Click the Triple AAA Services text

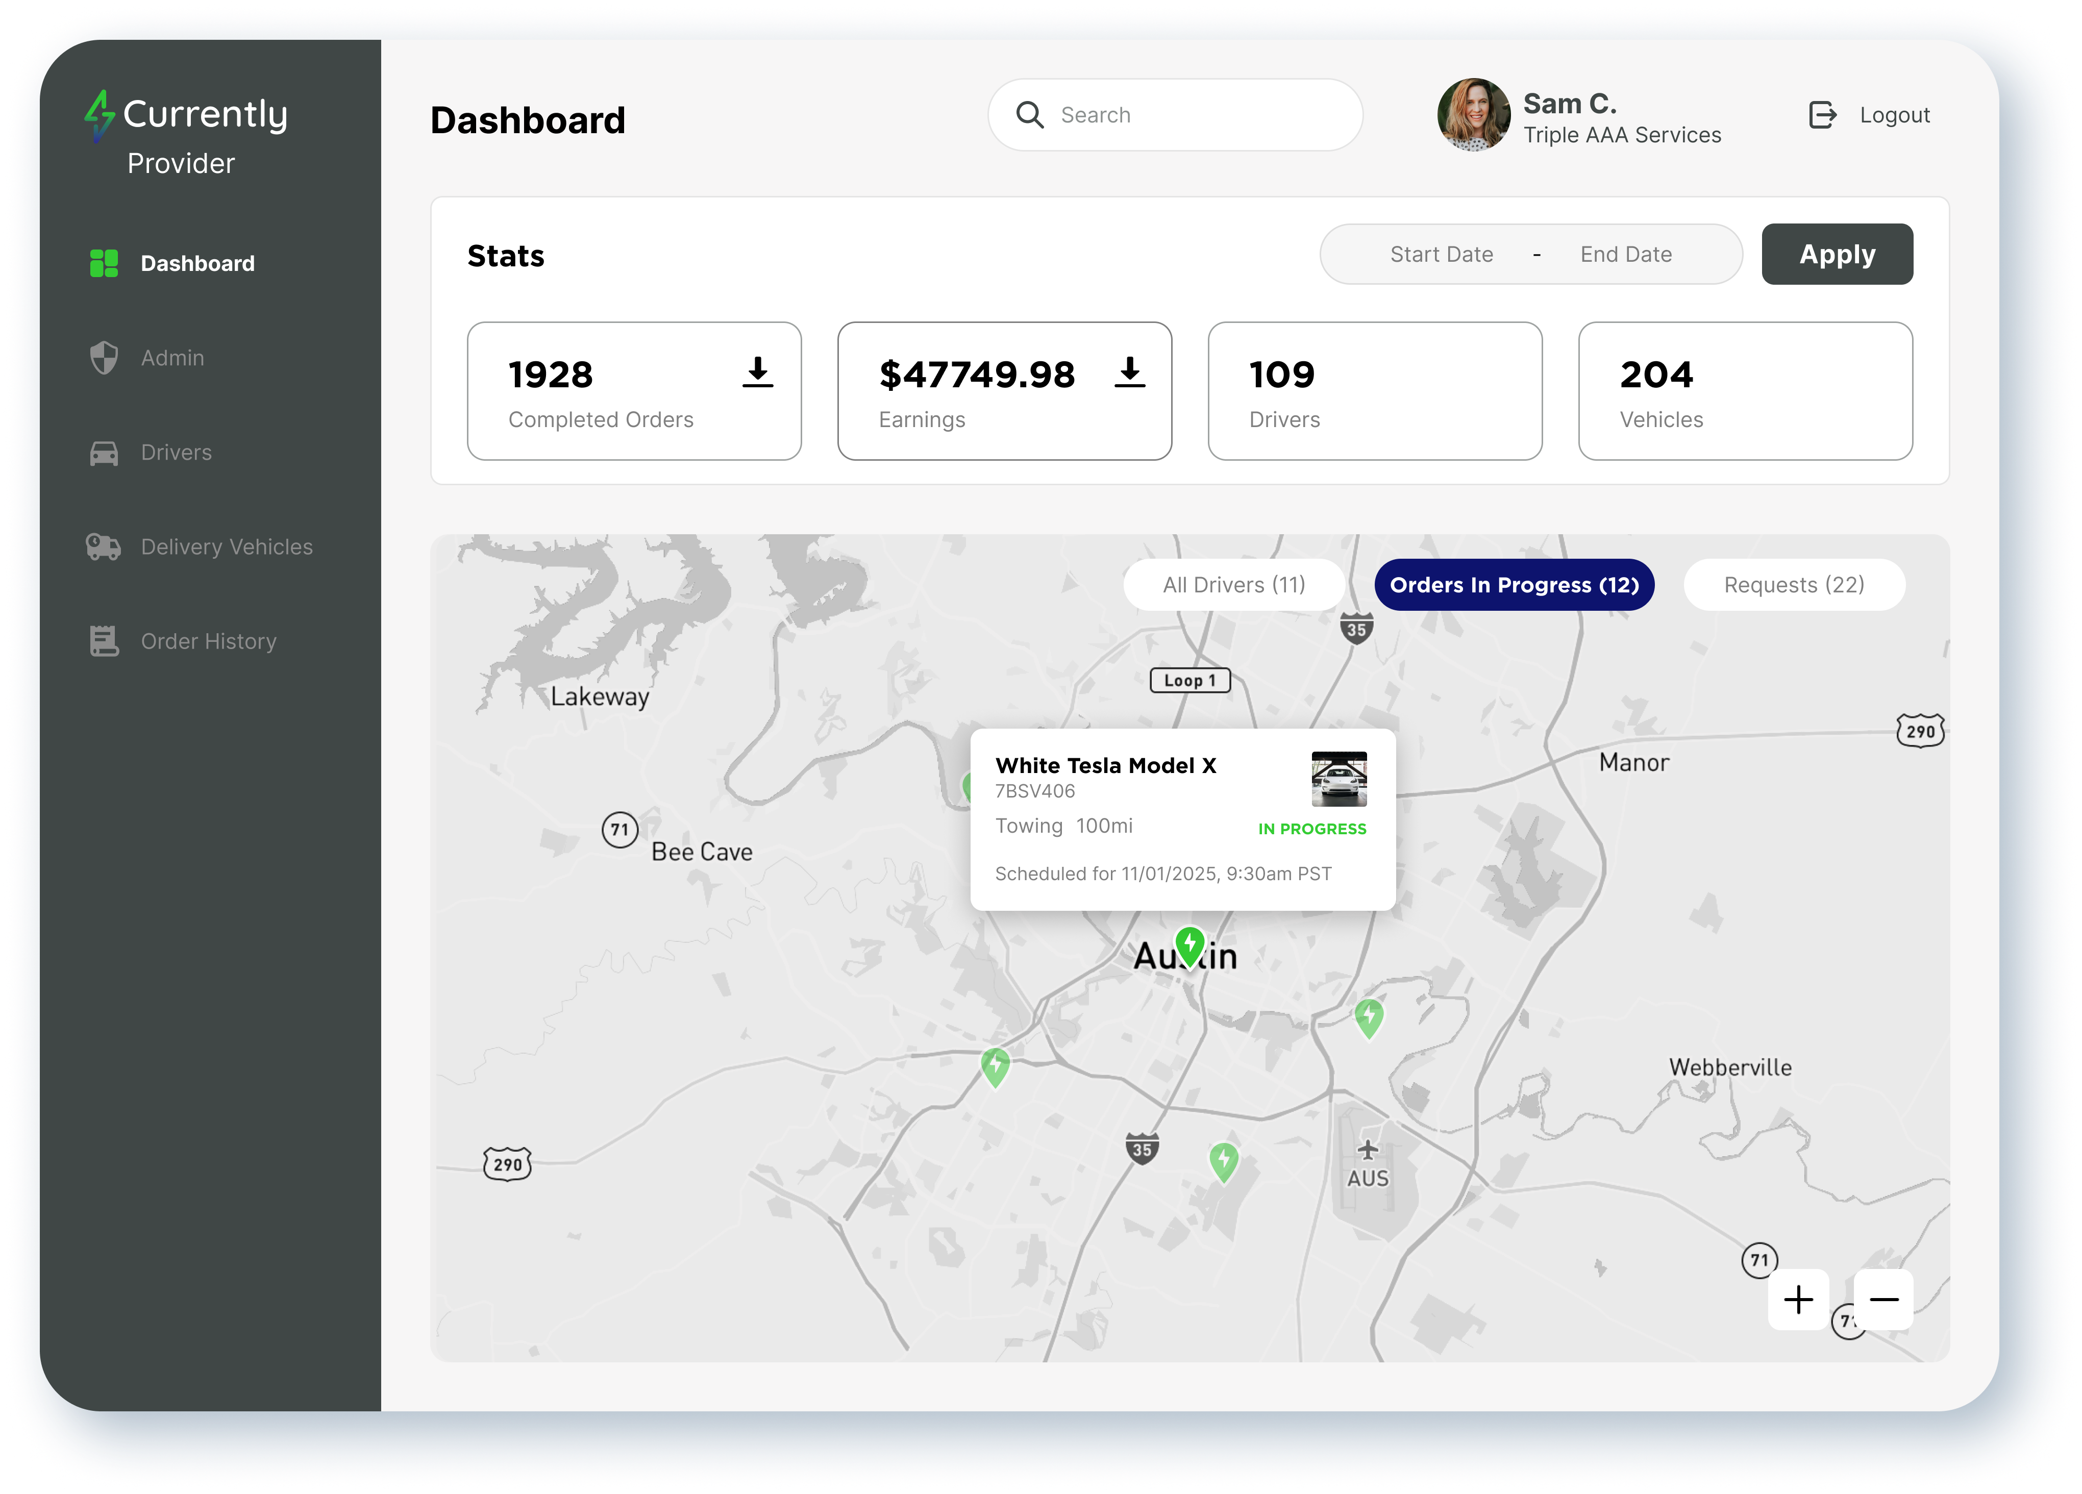(1622, 135)
